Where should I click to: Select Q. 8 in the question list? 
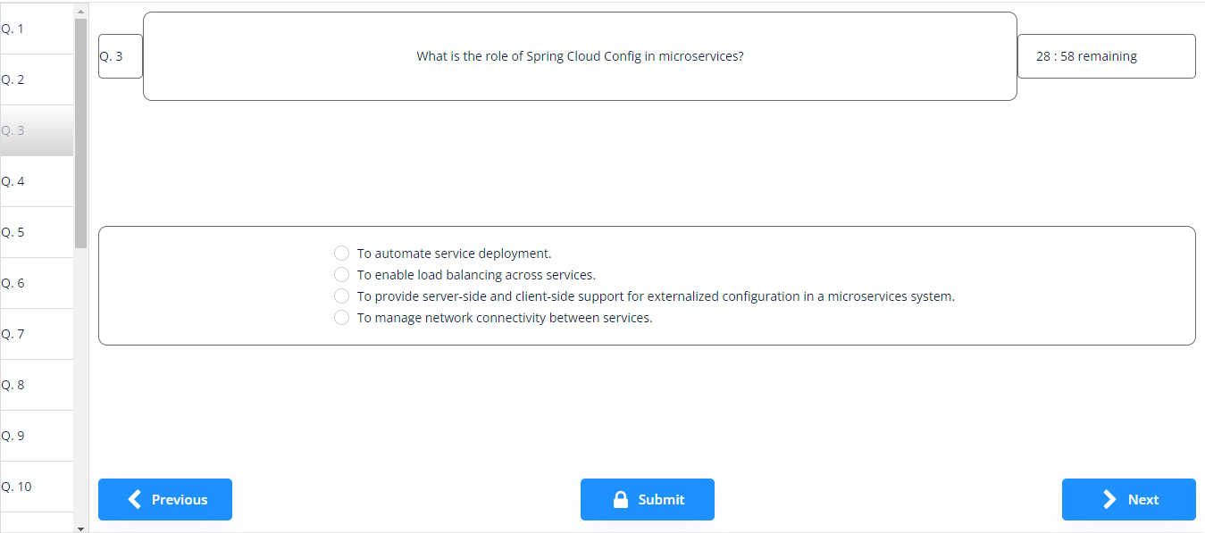[x=36, y=385]
